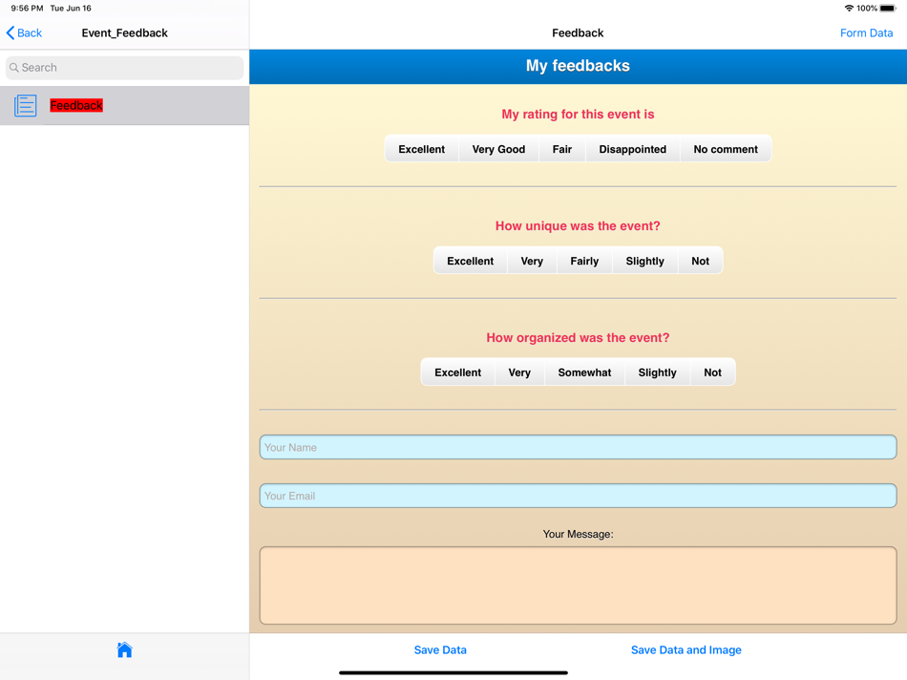Screen dimensions: 907x680
Task: Rate the event as Excellent
Action: [422, 149]
